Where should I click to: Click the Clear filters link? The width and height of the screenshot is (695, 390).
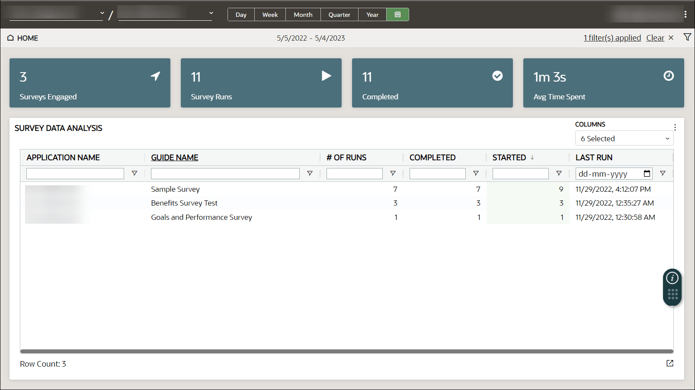tap(655, 38)
